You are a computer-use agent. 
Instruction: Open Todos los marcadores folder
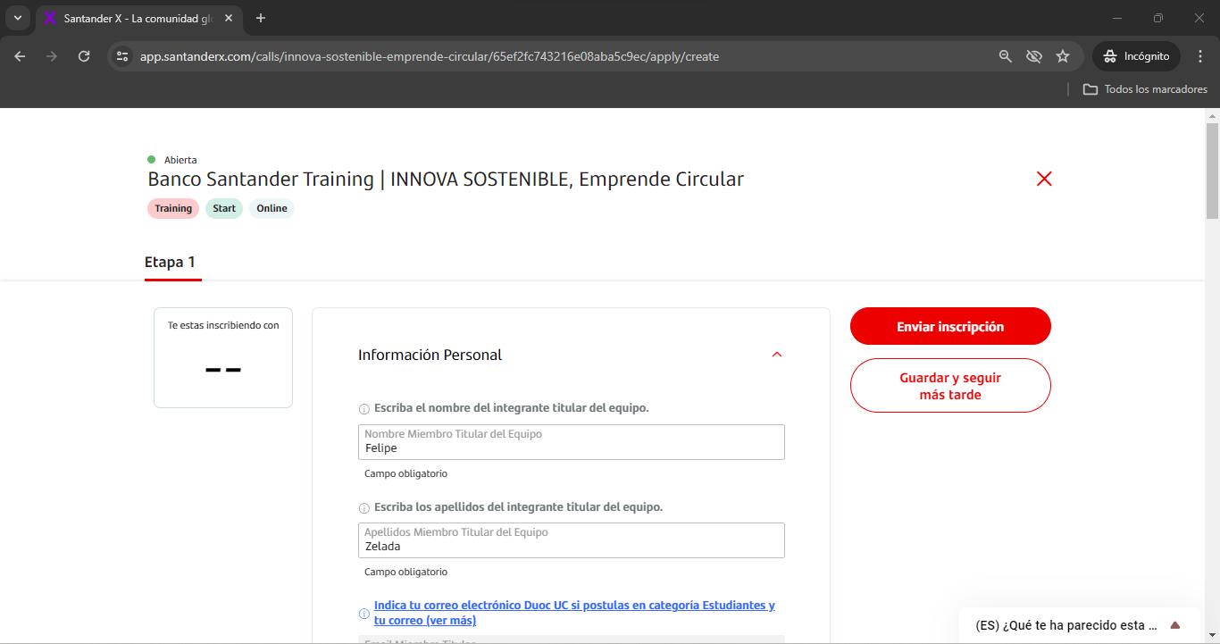coord(1145,89)
